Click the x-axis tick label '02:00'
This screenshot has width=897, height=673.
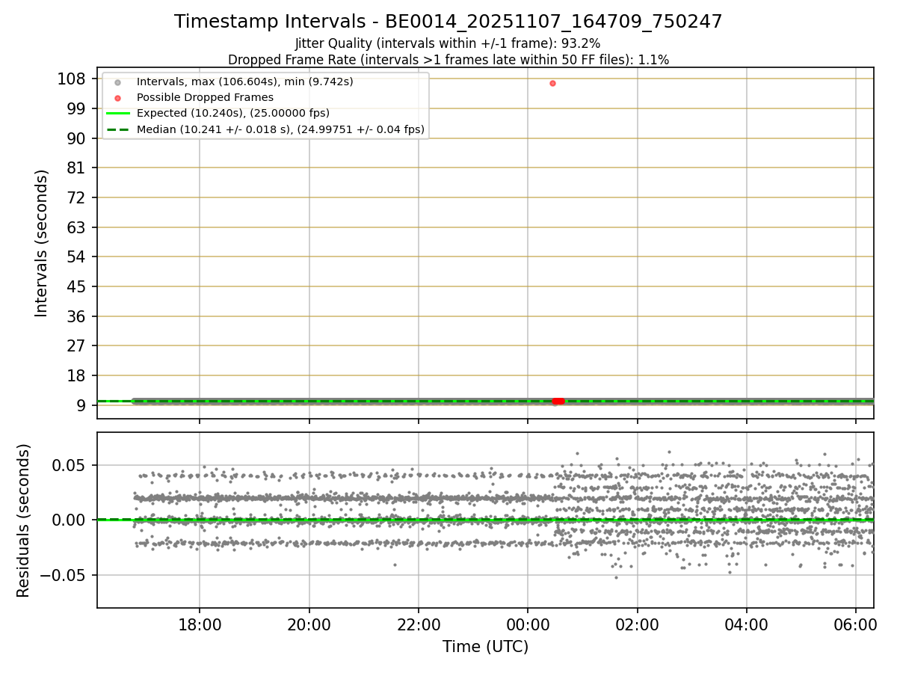637,625
